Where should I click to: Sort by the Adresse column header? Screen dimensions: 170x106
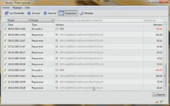coord(99,25)
